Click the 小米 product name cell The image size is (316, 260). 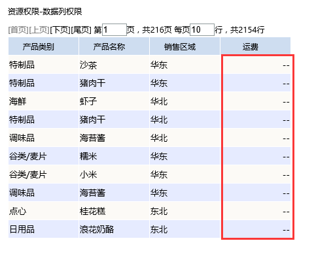click(x=114, y=174)
